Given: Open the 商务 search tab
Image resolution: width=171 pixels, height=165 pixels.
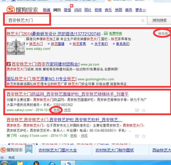Looking at the screenshot, I should pyautogui.click(x=129, y=10).
